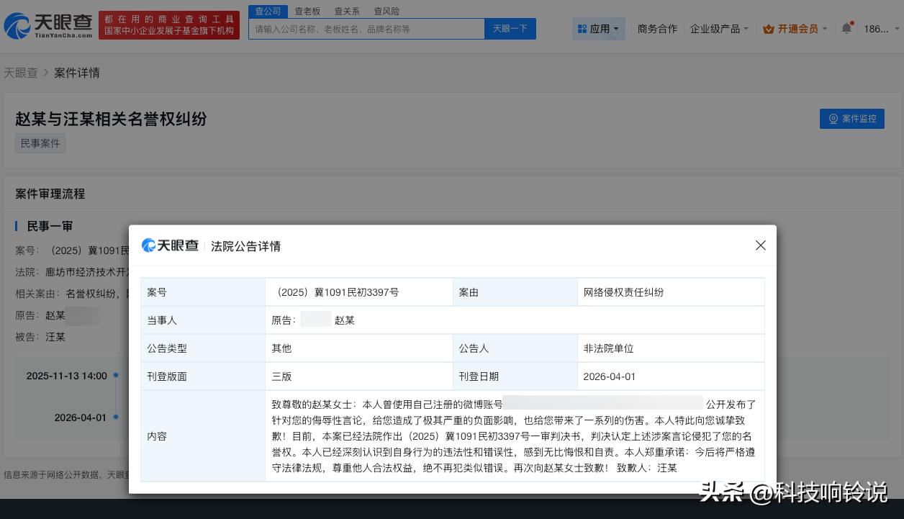Image resolution: width=904 pixels, height=519 pixels.
Task: Click the 天眼查 breadcrumb link
Action: (x=21, y=73)
